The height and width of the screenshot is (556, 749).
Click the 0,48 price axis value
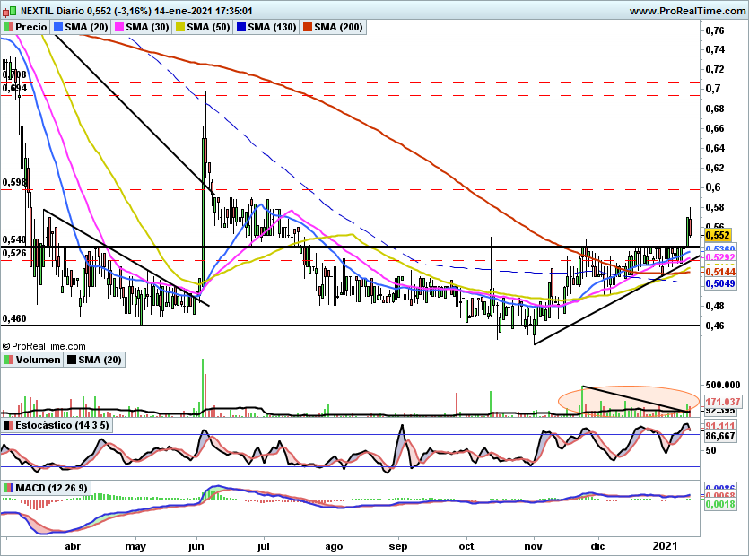tap(715, 306)
